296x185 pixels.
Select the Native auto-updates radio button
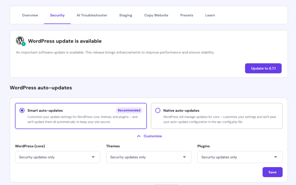[x=158, y=110]
